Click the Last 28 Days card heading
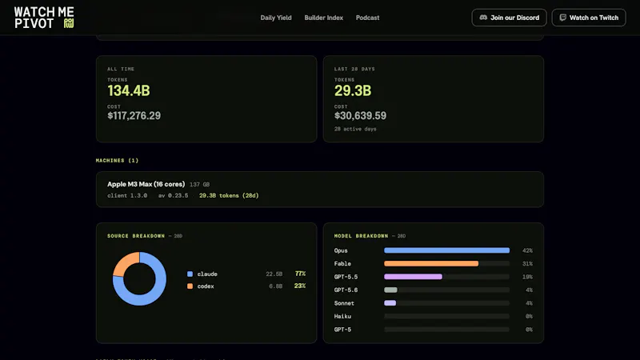Image resolution: width=640 pixels, height=360 pixels. [354, 69]
